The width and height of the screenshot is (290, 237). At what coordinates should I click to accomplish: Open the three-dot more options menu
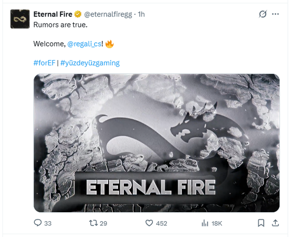pyautogui.click(x=275, y=14)
